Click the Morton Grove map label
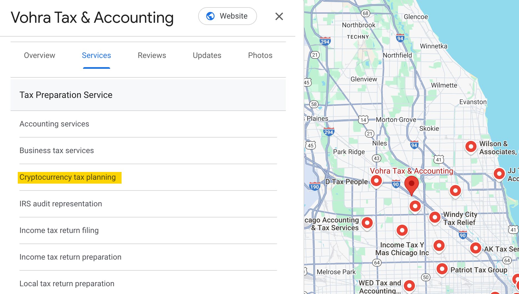 tap(396, 120)
